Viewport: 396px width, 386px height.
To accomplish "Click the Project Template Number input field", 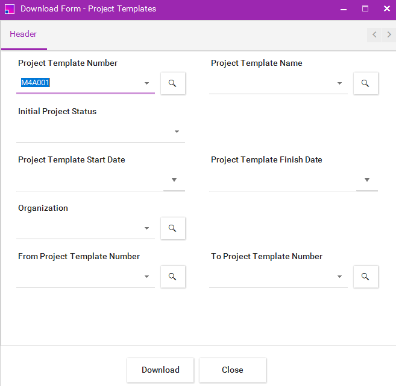I will [78, 83].
